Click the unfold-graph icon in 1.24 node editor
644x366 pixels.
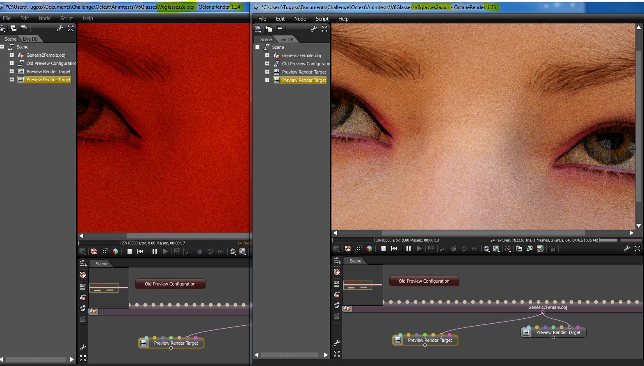click(83, 263)
